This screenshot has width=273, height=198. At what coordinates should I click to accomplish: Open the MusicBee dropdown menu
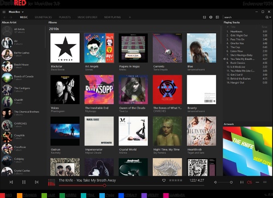pyautogui.click(x=16, y=12)
